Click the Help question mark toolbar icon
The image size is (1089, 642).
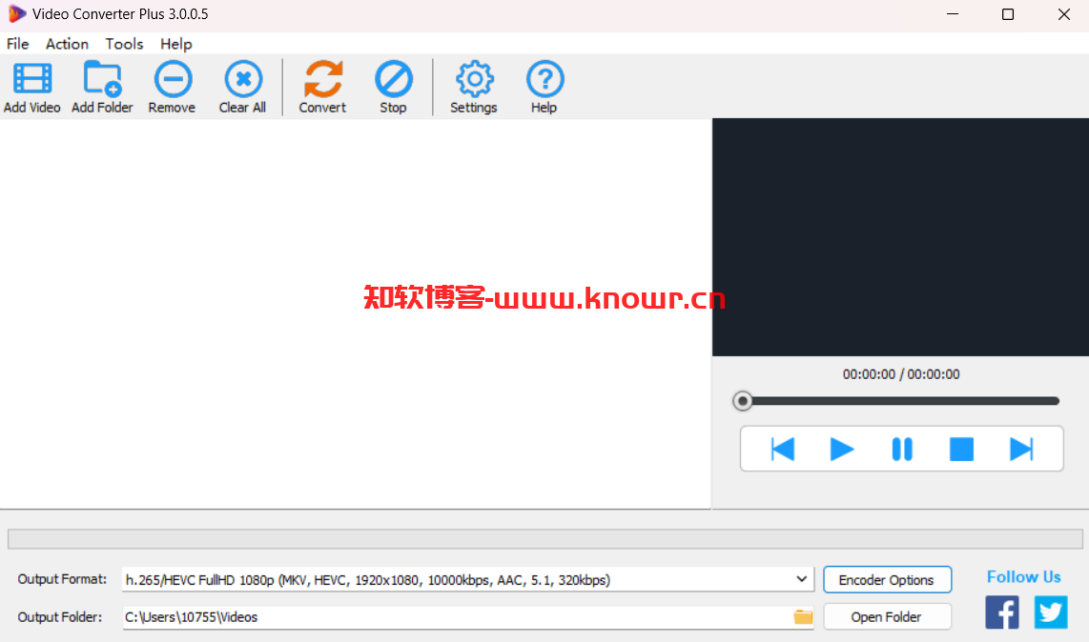click(544, 78)
